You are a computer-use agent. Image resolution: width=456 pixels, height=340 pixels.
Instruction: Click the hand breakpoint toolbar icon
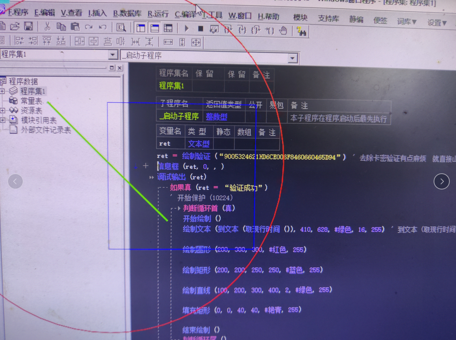tap(282, 31)
